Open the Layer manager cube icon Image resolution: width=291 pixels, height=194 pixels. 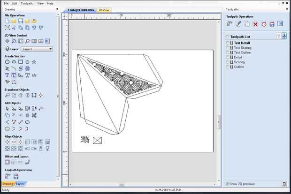[x=7, y=49]
